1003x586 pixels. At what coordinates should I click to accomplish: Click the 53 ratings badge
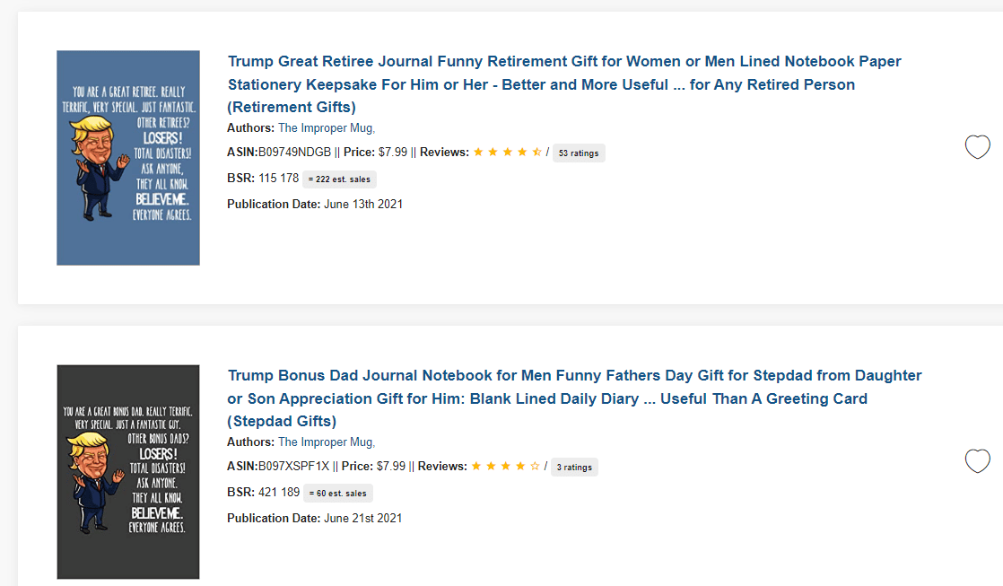pos(579,153)
